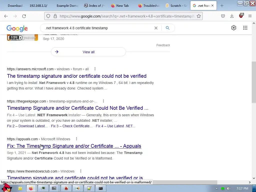256x192 pixels.
Task: Open "The timestamp signature and/or certificate could not be verified"
Action: click(77, 76)
